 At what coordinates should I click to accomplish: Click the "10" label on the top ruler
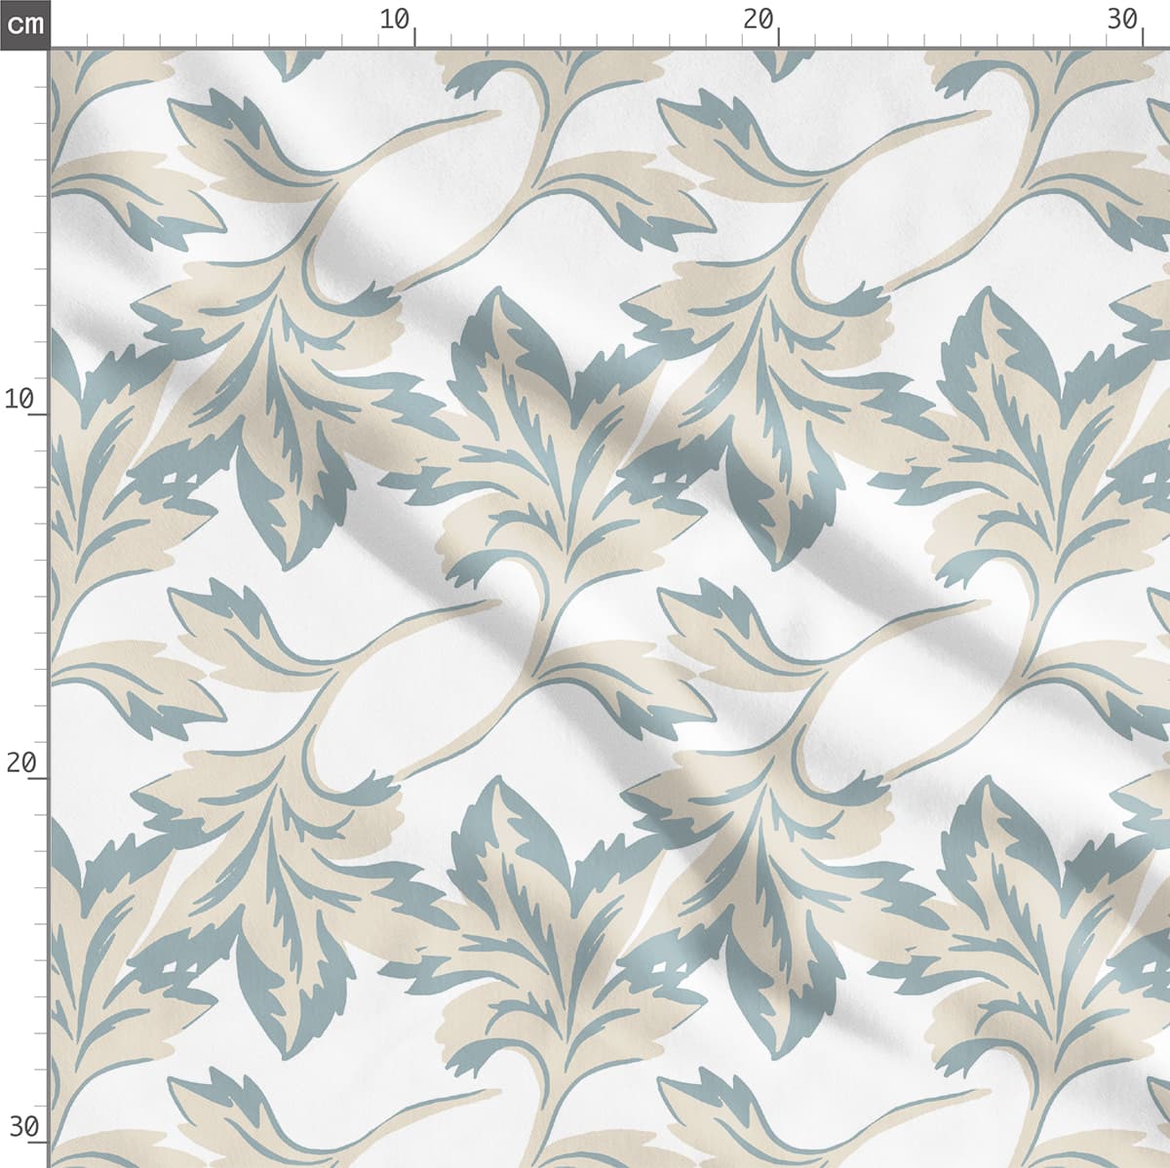coord(394,19)
